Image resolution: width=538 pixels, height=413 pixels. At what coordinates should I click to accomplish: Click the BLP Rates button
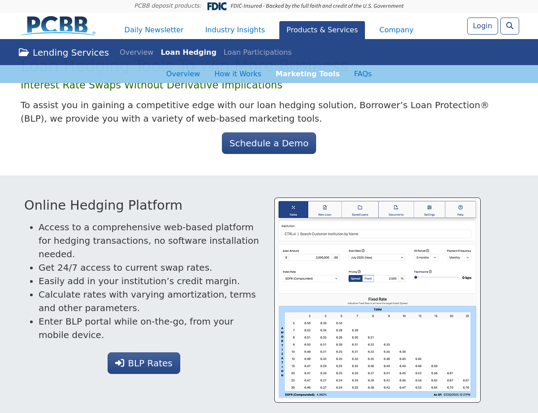pos(143,363)
